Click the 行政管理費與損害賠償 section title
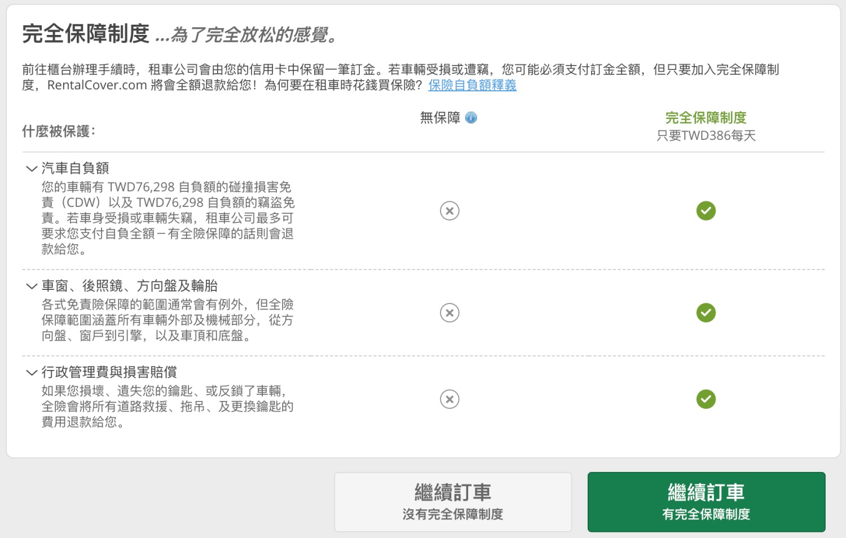 pos(109,372)
